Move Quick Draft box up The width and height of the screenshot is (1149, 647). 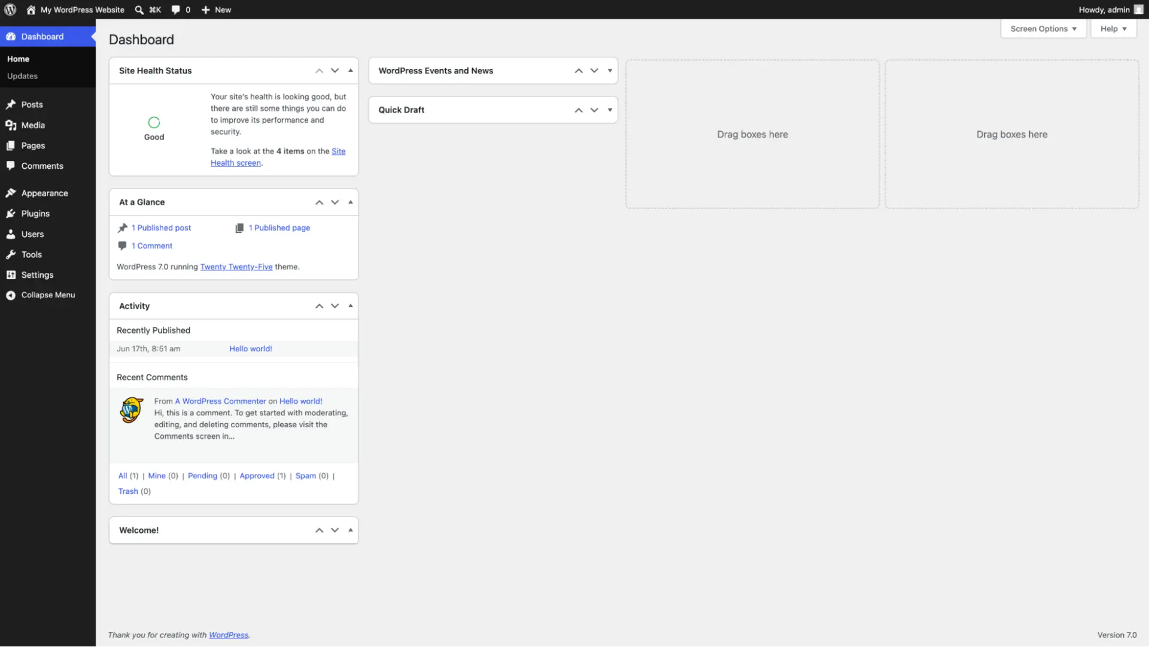tap(579, 110)
